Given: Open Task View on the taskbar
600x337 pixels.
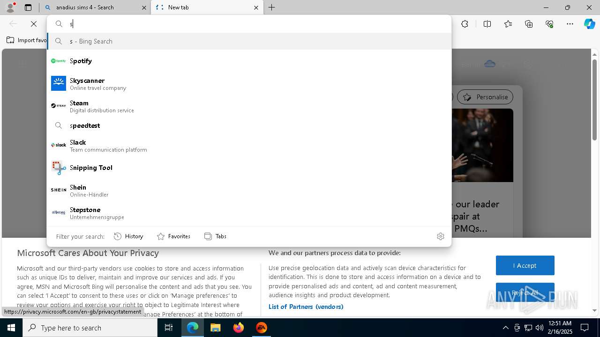Looking at the screenshot, I should click(169, 328).
